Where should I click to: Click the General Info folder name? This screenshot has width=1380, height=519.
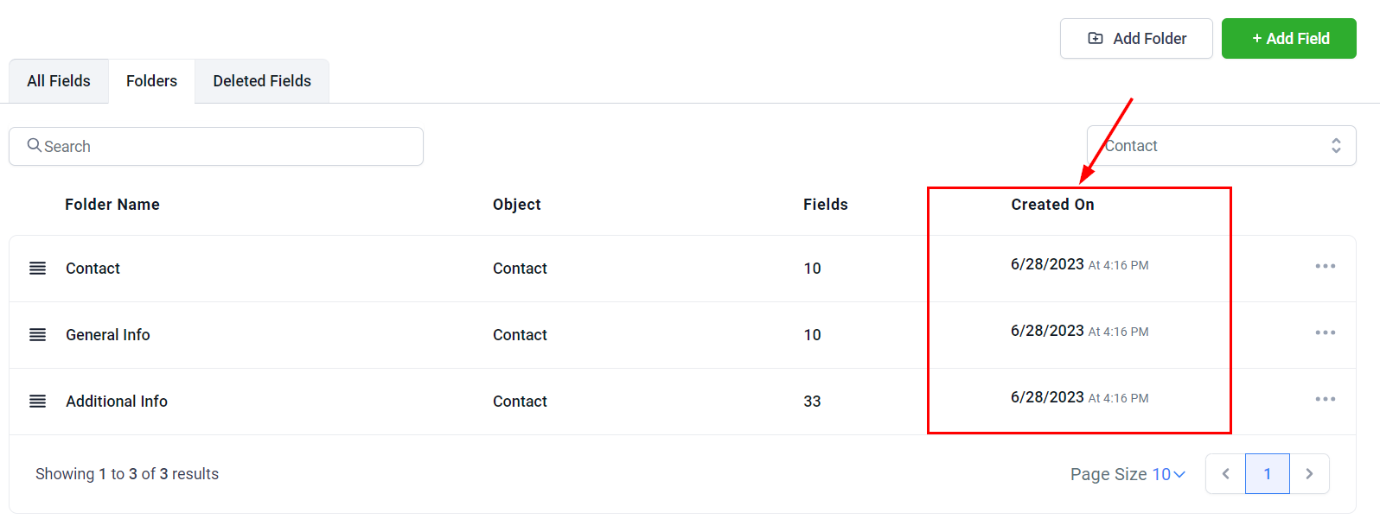tap(108, 335)
